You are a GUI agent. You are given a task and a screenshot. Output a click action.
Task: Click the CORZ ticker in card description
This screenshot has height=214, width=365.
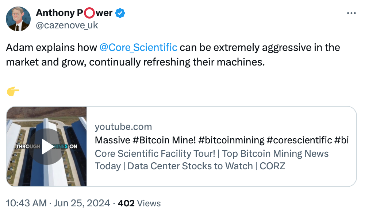click(272, 166)
